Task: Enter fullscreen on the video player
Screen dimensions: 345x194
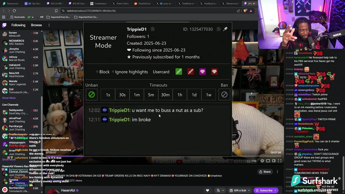Action: [280, 161]
